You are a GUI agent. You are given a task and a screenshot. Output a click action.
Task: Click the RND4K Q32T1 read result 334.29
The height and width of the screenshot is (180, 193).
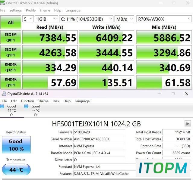click(50, 67)
